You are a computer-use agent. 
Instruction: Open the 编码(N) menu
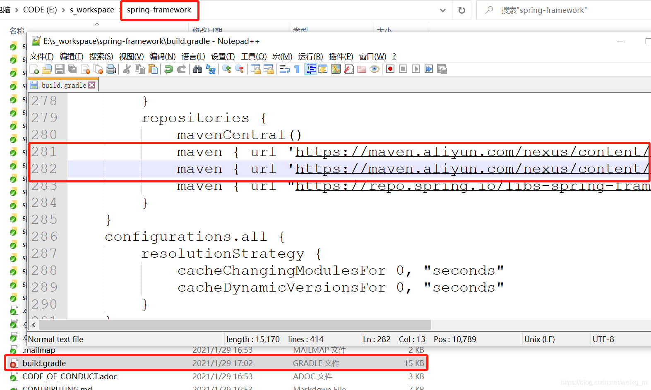tap(162, 56)
